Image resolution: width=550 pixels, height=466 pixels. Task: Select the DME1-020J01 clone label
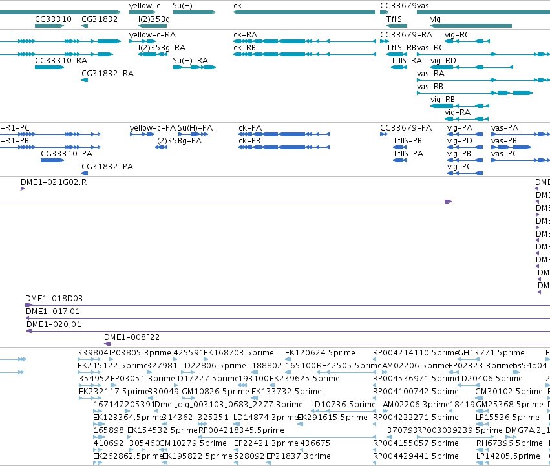(54, 324)
